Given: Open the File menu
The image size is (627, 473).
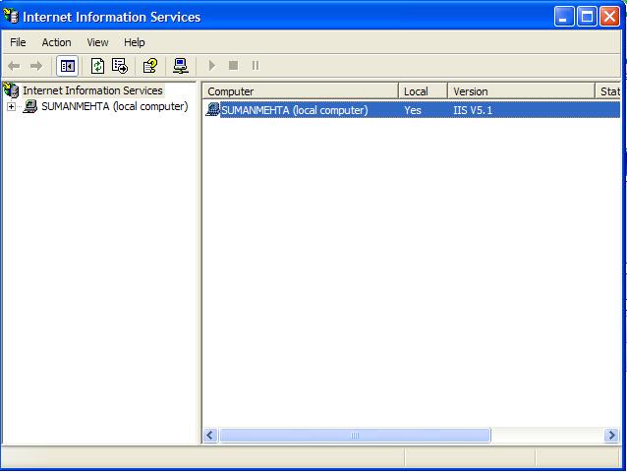Looking at the screenshot, I should point(18,42).
